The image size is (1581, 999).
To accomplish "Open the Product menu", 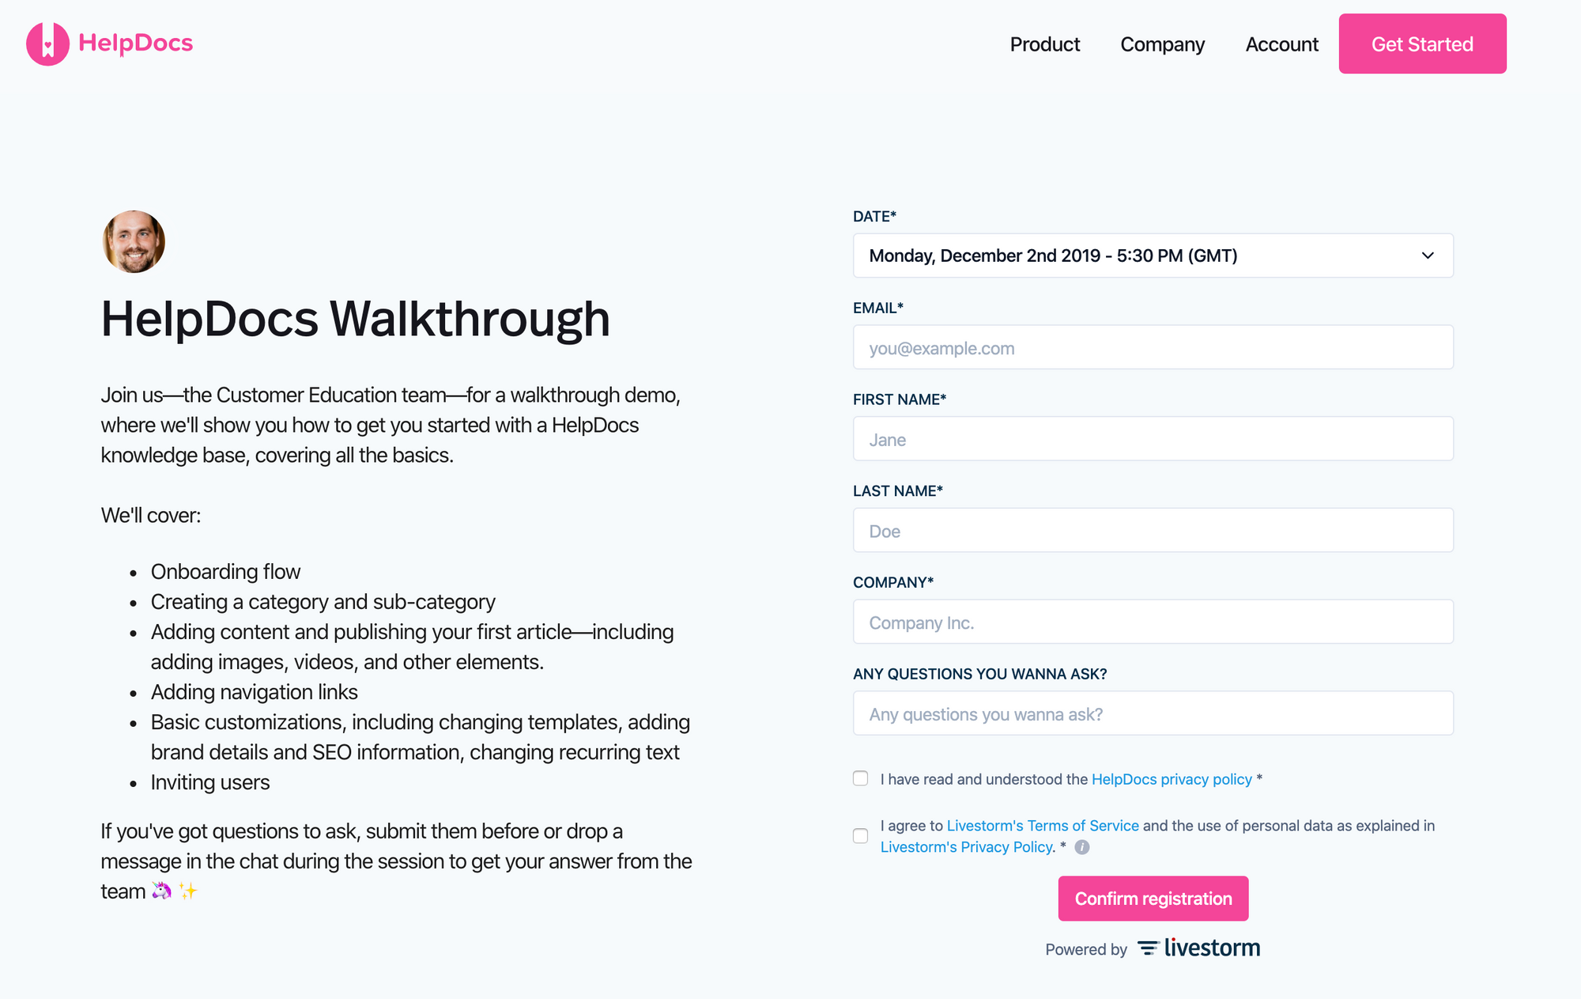I will [1045, 44].
